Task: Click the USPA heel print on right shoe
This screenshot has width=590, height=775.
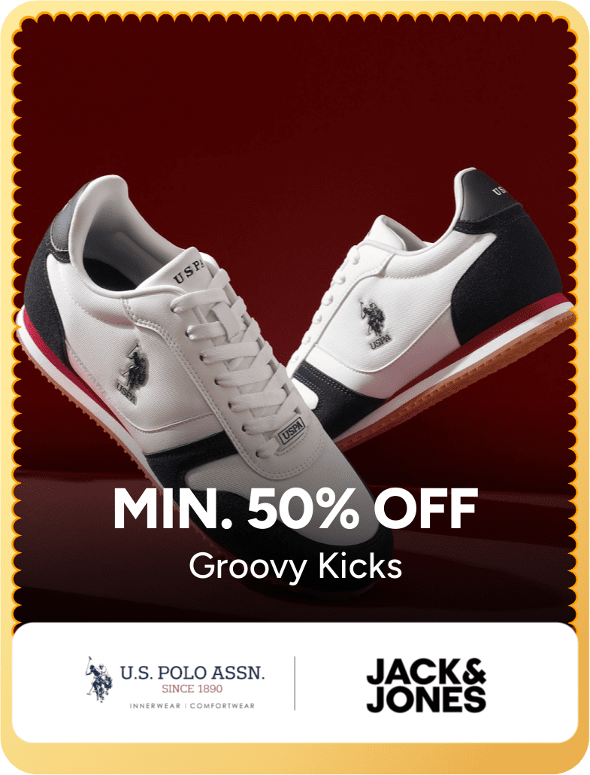Action: click(500, 190)
